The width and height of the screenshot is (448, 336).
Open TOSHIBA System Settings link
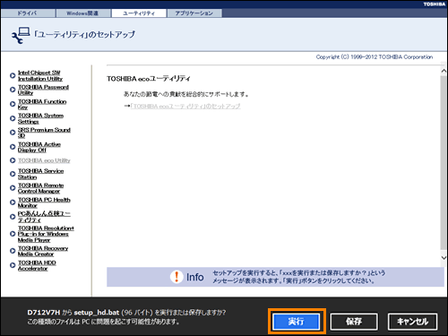(40, 118)
